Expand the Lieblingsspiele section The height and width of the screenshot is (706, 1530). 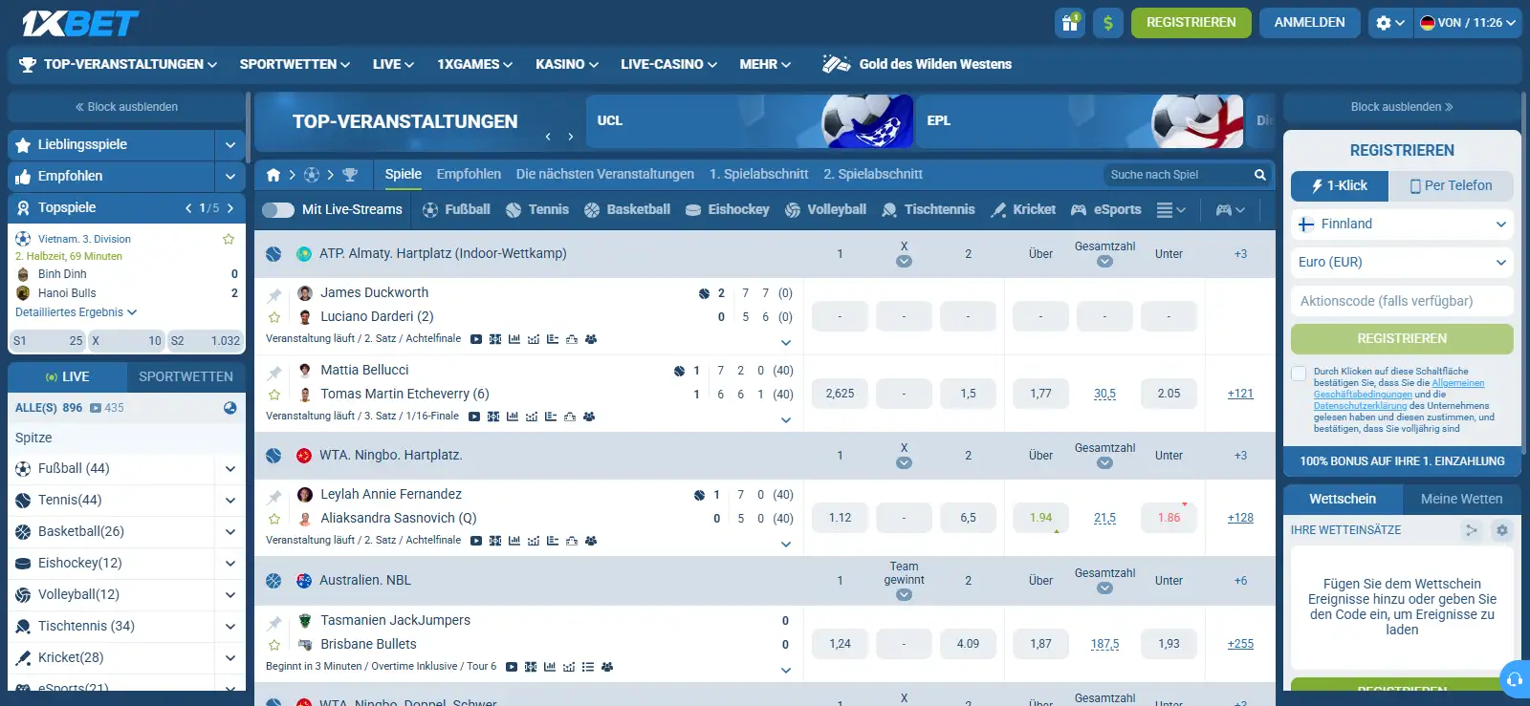[230, 145]
